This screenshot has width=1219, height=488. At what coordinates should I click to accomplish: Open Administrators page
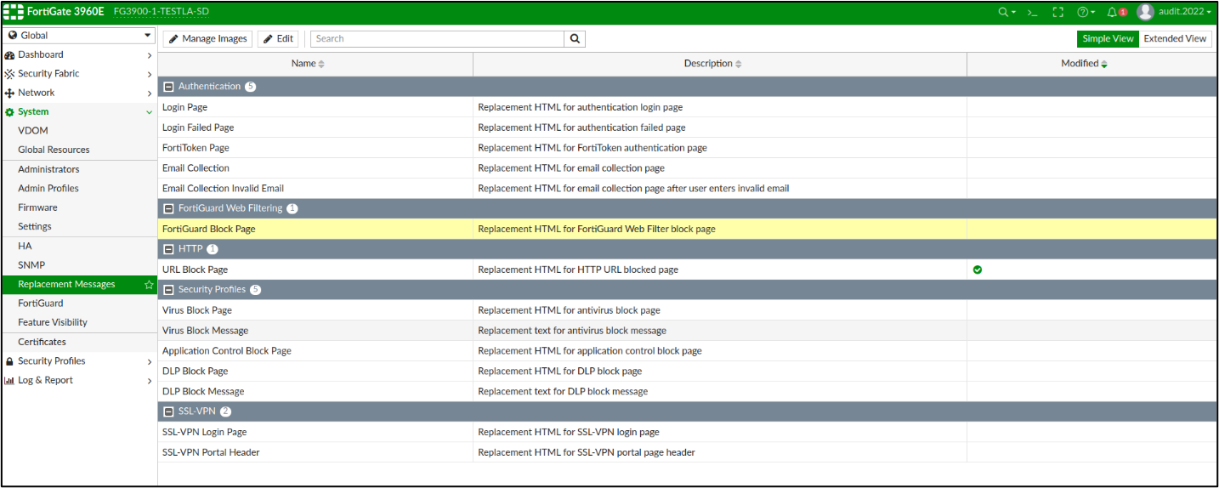[79, 169]
